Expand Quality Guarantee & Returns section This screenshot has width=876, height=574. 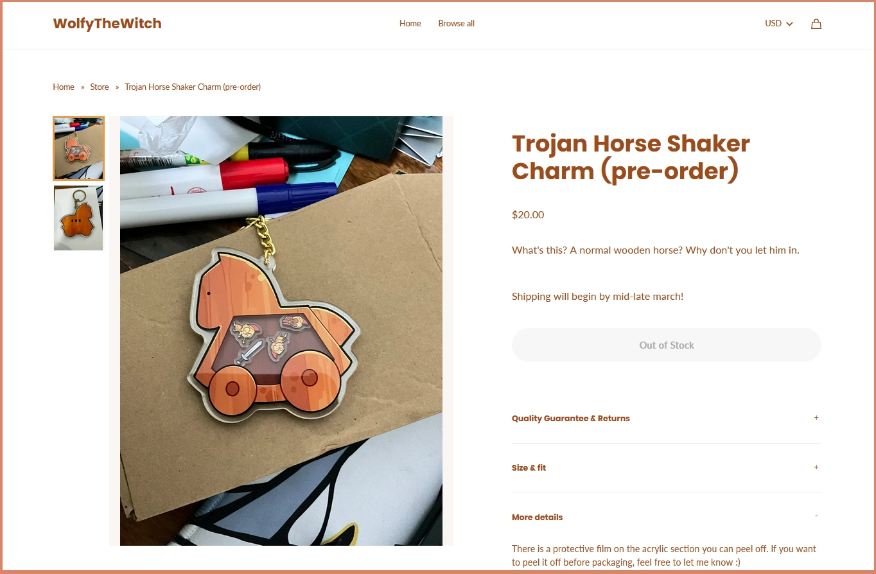point(667,419)
